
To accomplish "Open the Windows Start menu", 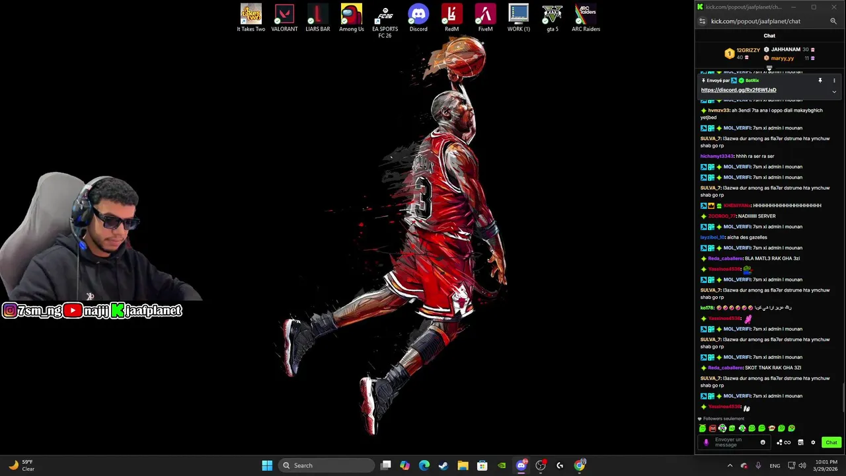I will click(x=267, y=465).
